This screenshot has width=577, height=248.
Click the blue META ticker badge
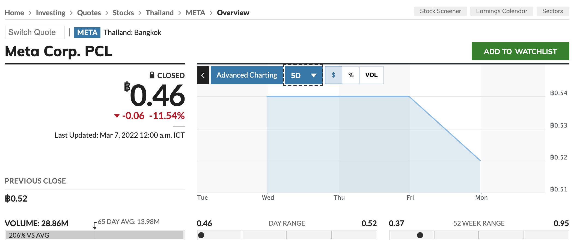(87, 33)
